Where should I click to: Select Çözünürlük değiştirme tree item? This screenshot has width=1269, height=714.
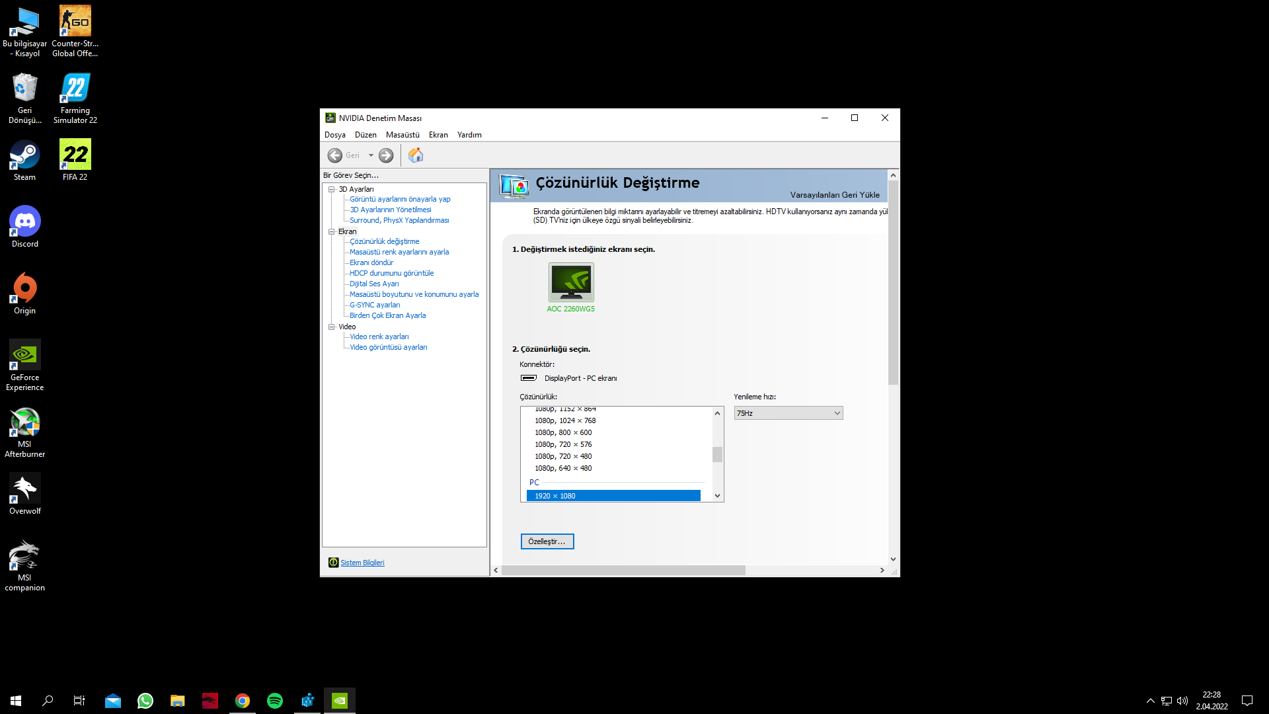click(x=384, y=241)
